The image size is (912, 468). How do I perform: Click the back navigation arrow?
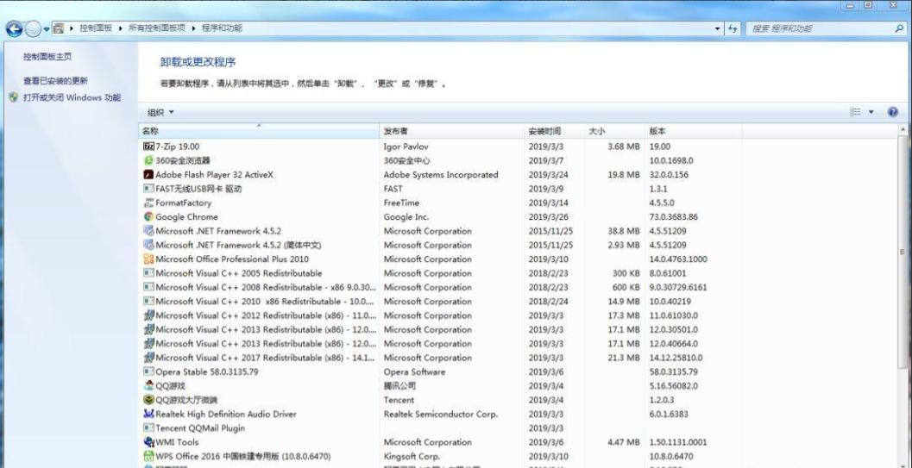click(x=14, y=28)
